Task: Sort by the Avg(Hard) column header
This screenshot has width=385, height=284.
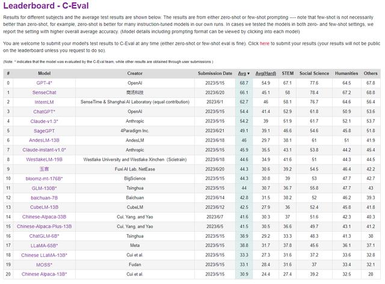Action: tap(266, 73)
